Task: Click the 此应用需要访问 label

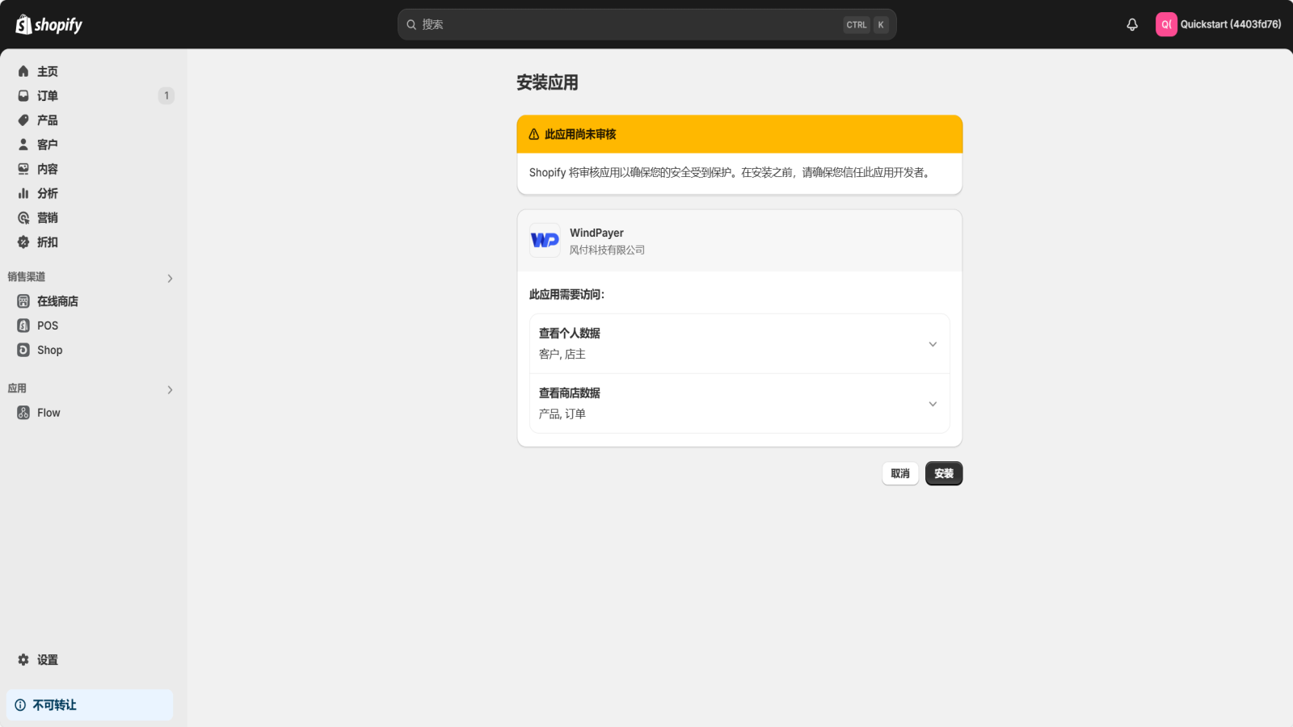Action: (x=566, y=294)
